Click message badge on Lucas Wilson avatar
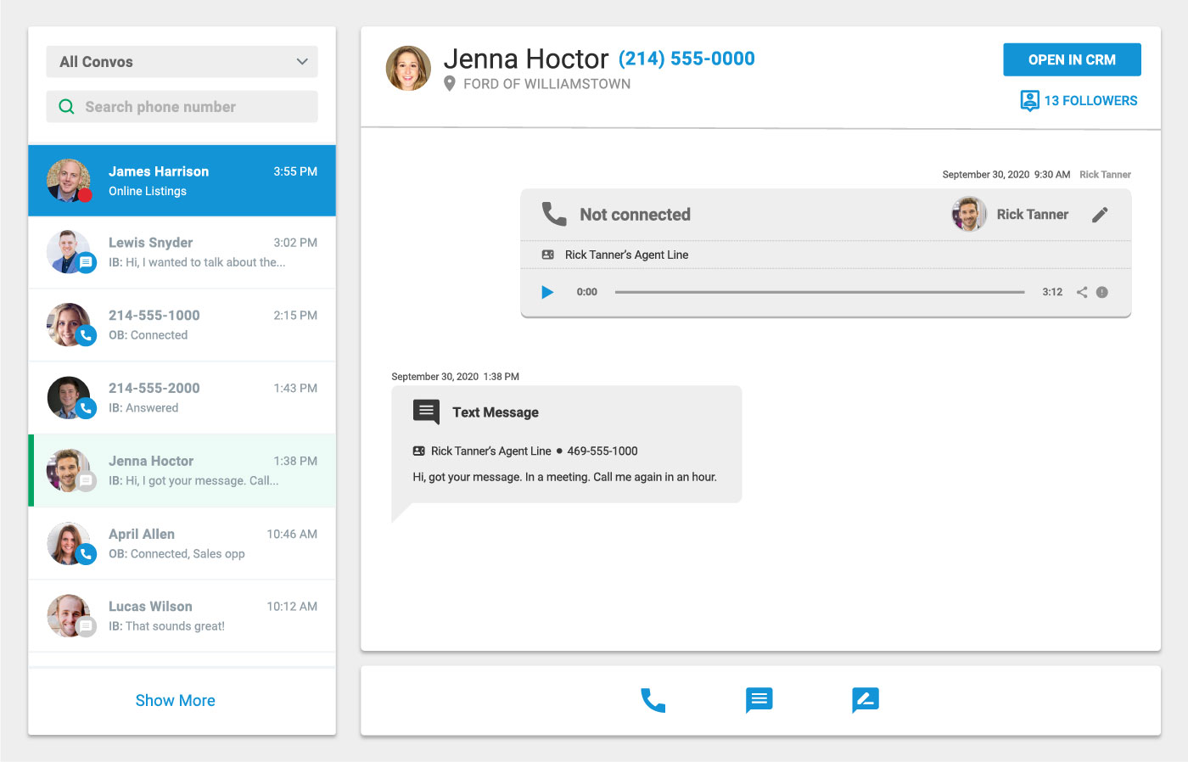This screenshot has height=762, width=1188. 86,627
